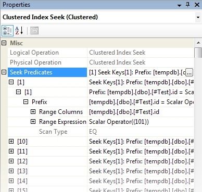Click the Scalar Operator((101)) value
Image resolution: width=202 pixels, height=192 pixels.
pos(119,122)
